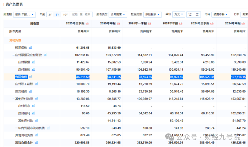This screenshot has height=147, width=248.
Task: Click the total value 320,608.86
Action: coord(82,143)
